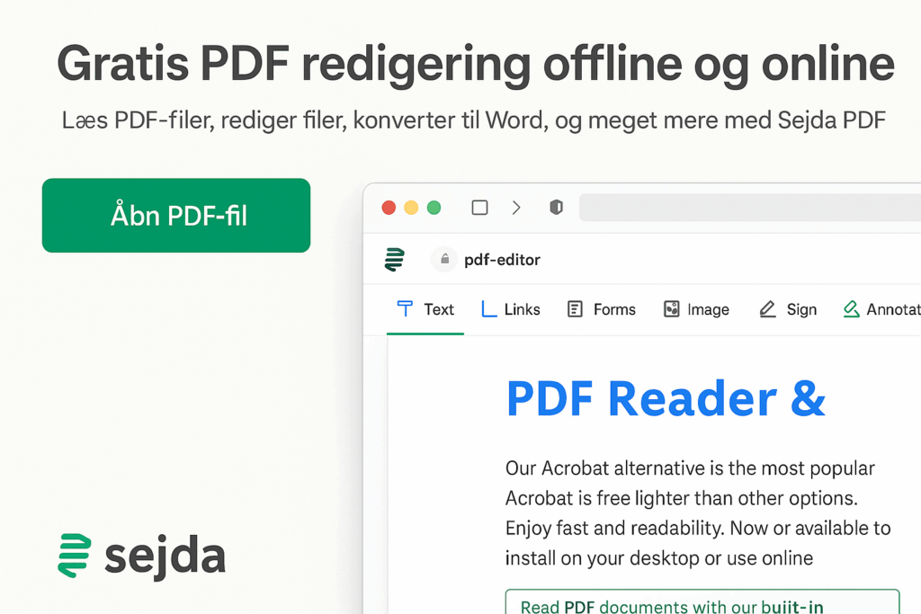
Task: Click the Image picture icon
Action: (671, 308)
